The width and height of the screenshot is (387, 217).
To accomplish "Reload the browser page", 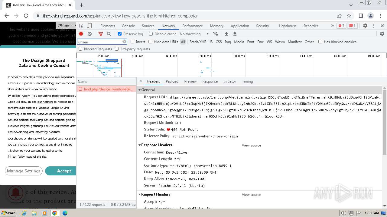I will coord(26,16).
